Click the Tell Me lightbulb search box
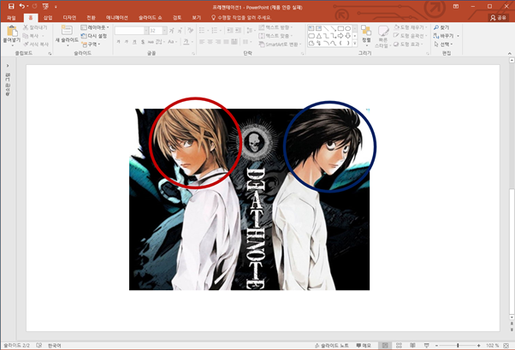 (241, 18)
